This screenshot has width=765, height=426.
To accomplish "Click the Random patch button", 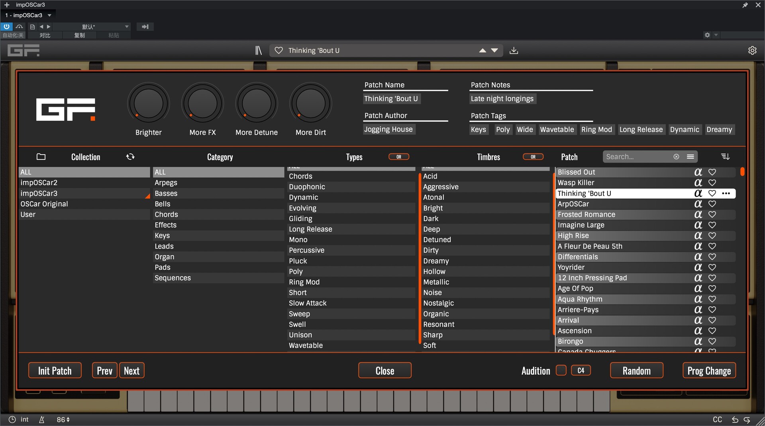I will coord(636,371).
